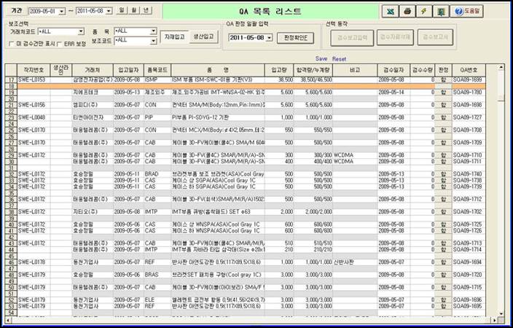The width and height of the screenshot is (513, 328).
Task: Click the 기간 button
Action: click(x=16, y=10)
